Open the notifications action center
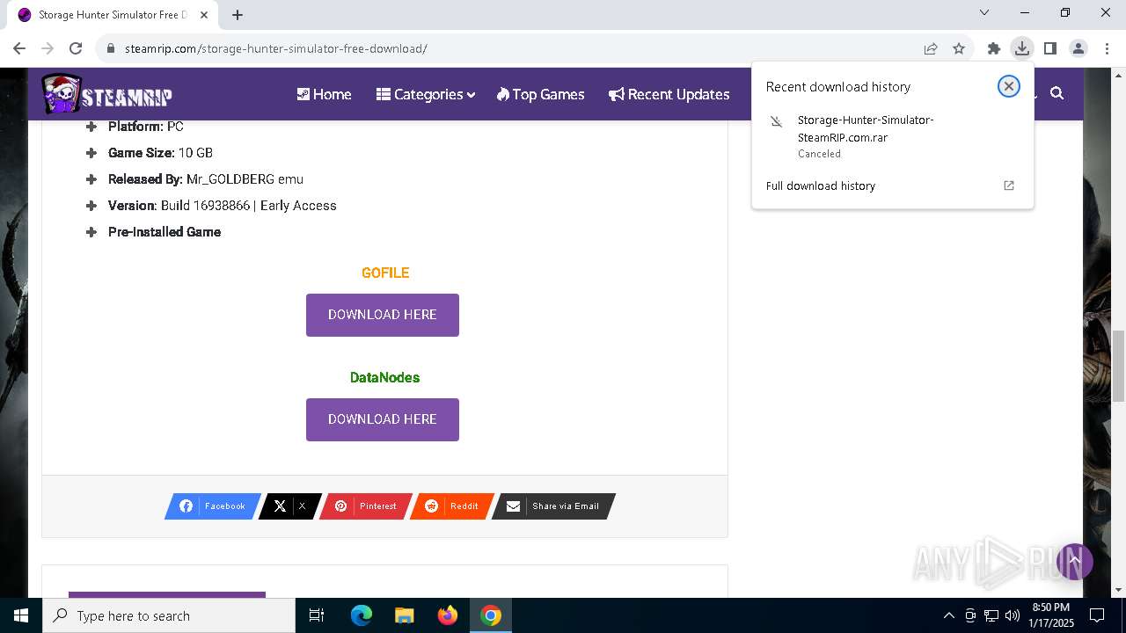Image resolution: width=1126 pixels, height=633 pixels. [1097, 615]
